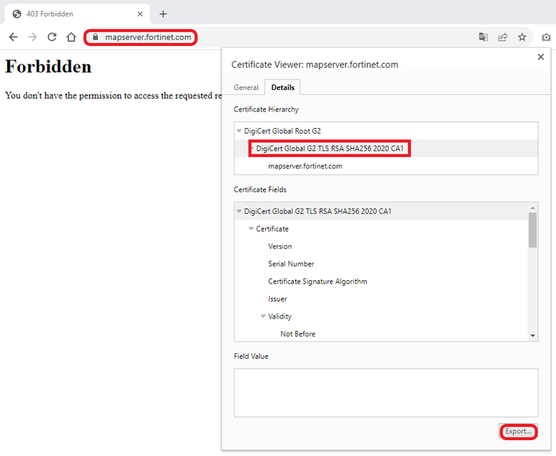The image size is (556, 456).
Task: Switch to the General tab
Action: 246,88
